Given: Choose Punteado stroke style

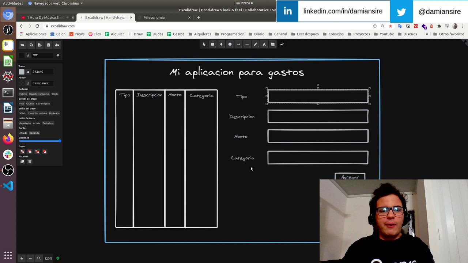Looking at the screenshot, I should (x=54, y=114).
